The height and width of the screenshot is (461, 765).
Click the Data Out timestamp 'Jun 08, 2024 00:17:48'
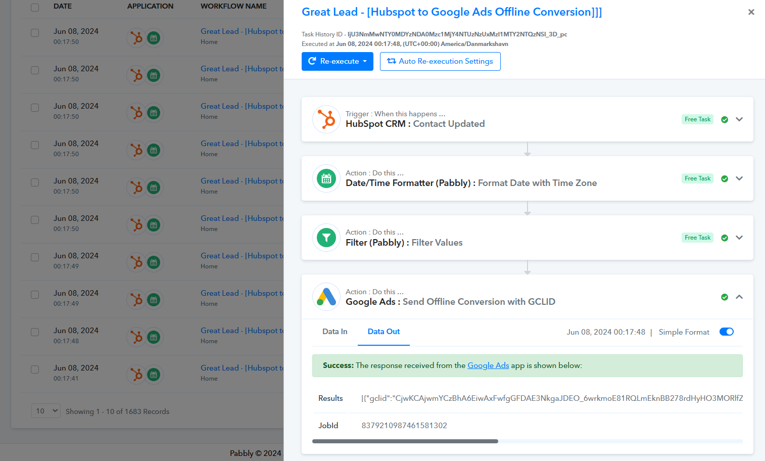click(606, 332)
